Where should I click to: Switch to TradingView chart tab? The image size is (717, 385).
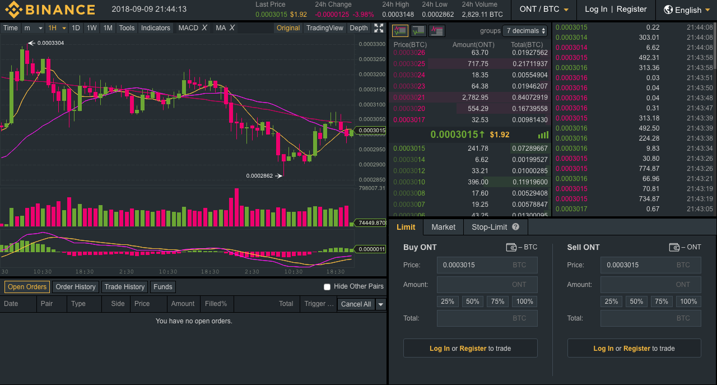point(325,28)
